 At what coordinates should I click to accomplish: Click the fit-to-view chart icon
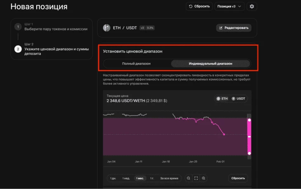[196, 178]
